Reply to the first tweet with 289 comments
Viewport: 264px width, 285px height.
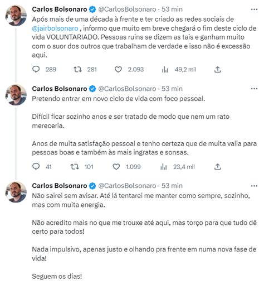pyautogui.click(x=36, y=69)
